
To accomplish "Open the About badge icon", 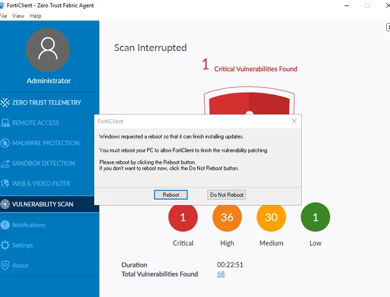I will pos(5,265).
